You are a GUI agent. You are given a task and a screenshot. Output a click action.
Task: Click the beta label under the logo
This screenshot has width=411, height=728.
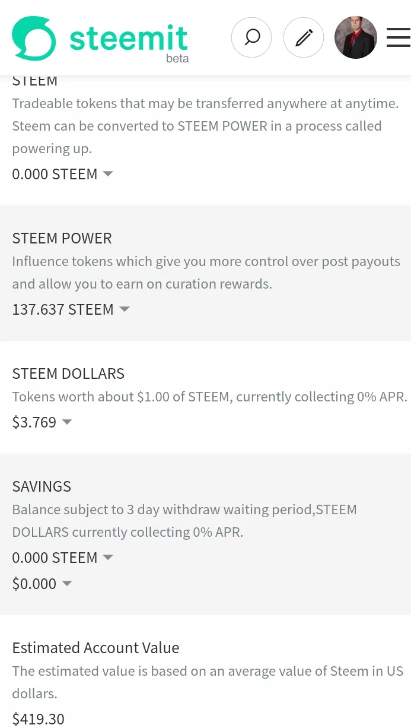click(177, 58)
